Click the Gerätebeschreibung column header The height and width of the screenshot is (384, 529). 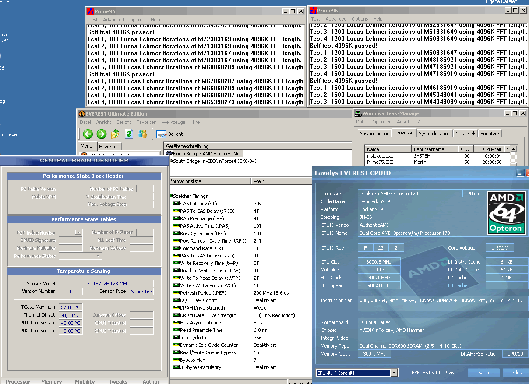tap(258, 146)
